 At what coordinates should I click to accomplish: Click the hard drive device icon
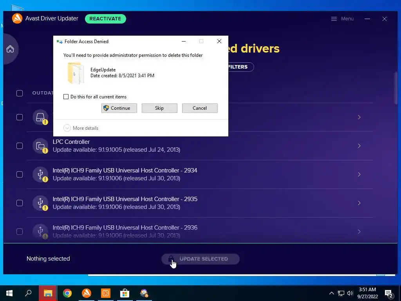click(x=40, y=117)
